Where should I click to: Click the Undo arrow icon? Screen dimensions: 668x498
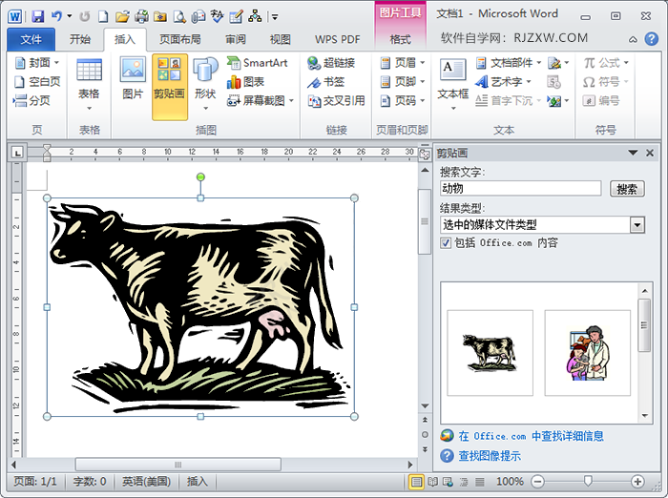pyautogui.click(x=56, y=16)
